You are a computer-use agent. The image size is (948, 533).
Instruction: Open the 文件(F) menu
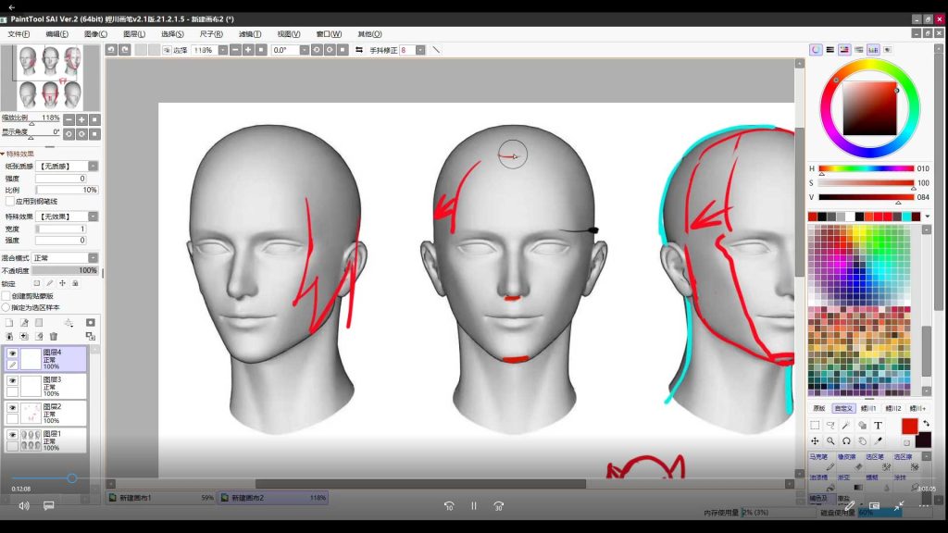19,34
